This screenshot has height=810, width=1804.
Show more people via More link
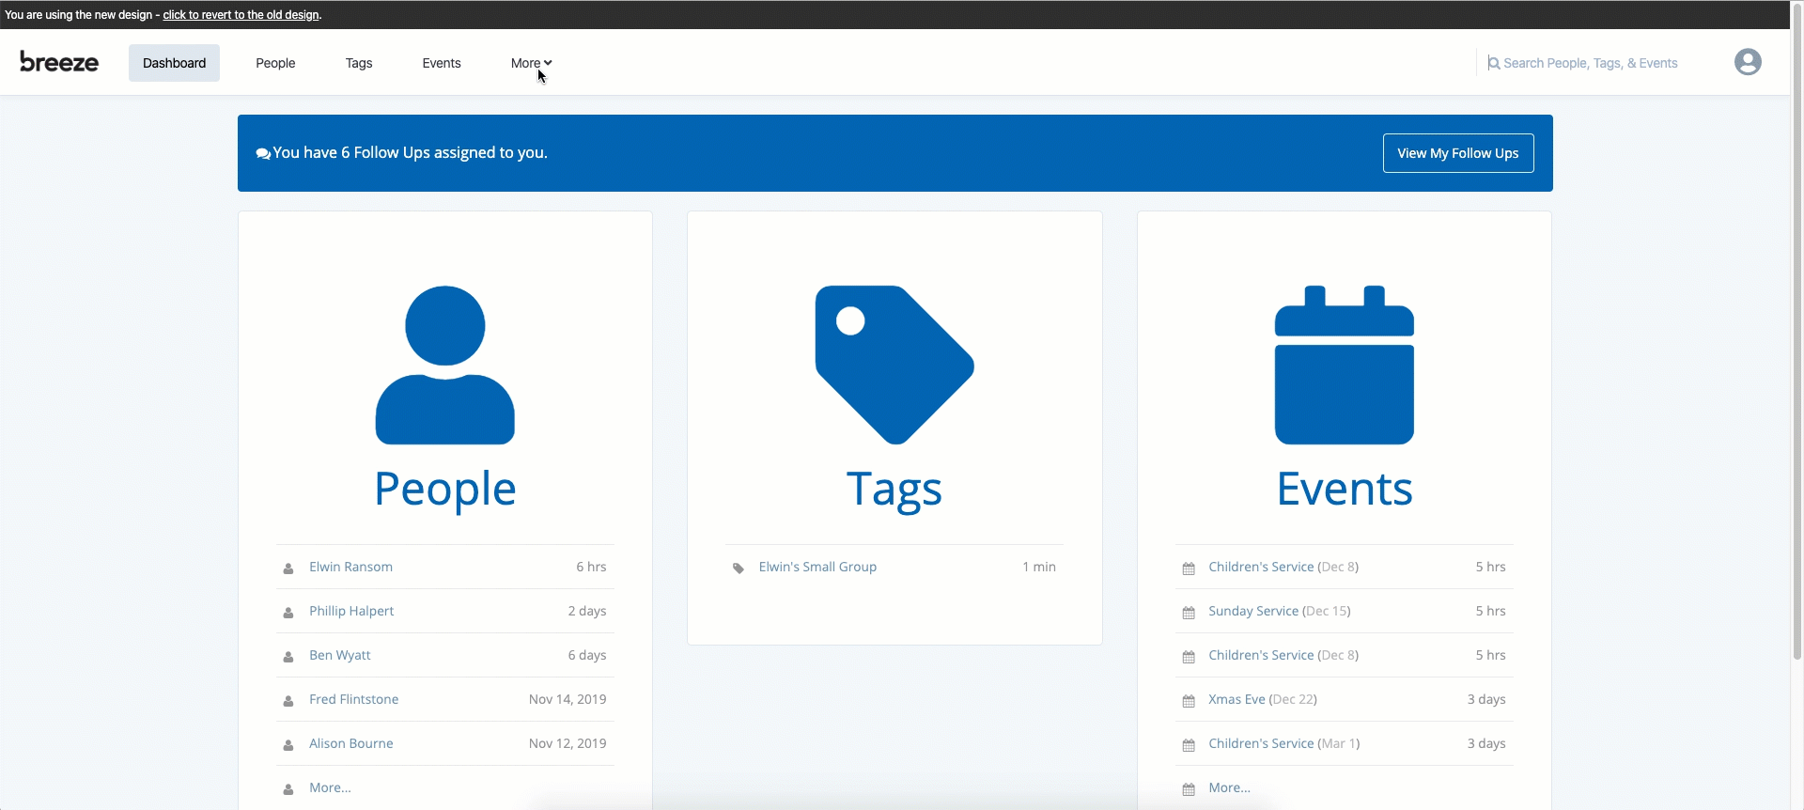pos(331,787)
